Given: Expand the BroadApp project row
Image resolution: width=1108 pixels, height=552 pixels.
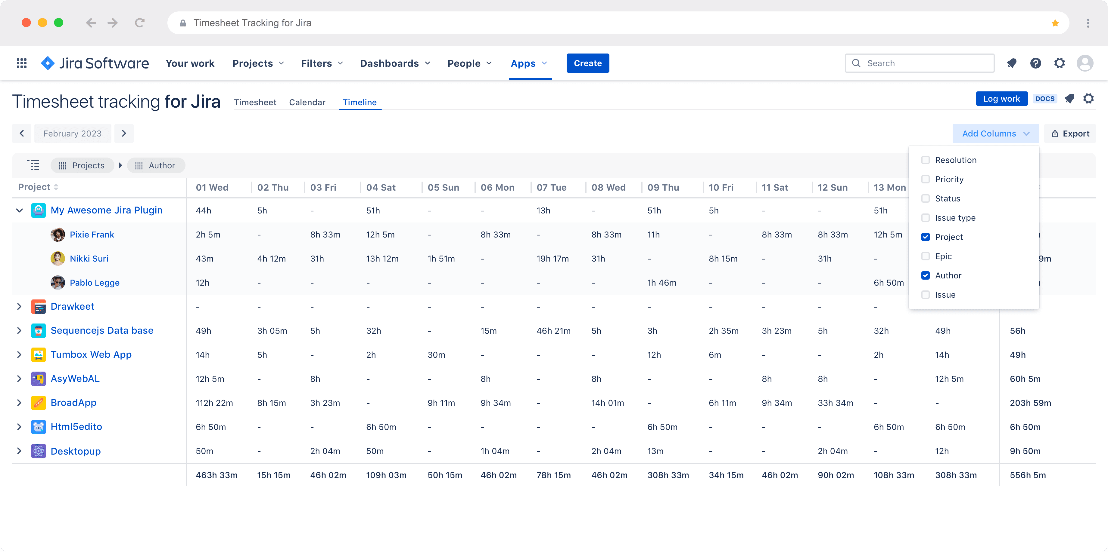Looking at the screenshot, I should click(x=19, y=403).
